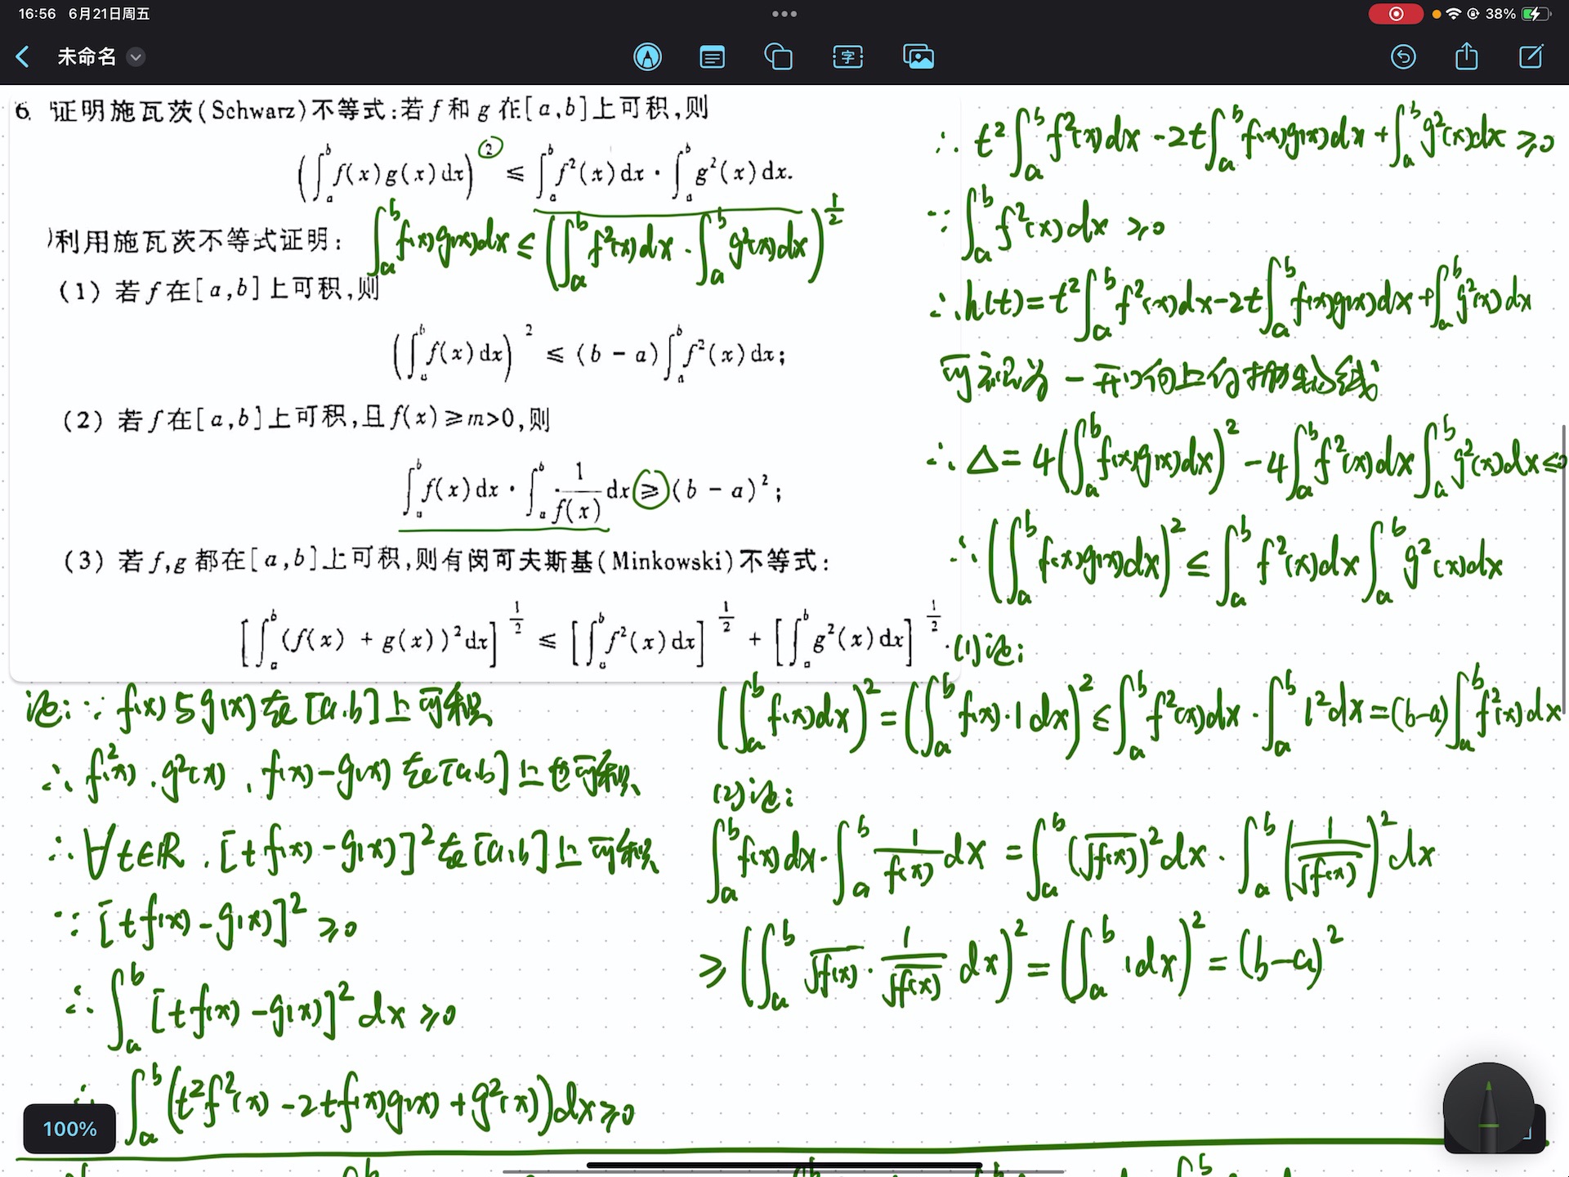Tap the floating pen tool button
Viewport: 1569px width, 1177px height.
pyautogui.click(x=1488, y=1108)
